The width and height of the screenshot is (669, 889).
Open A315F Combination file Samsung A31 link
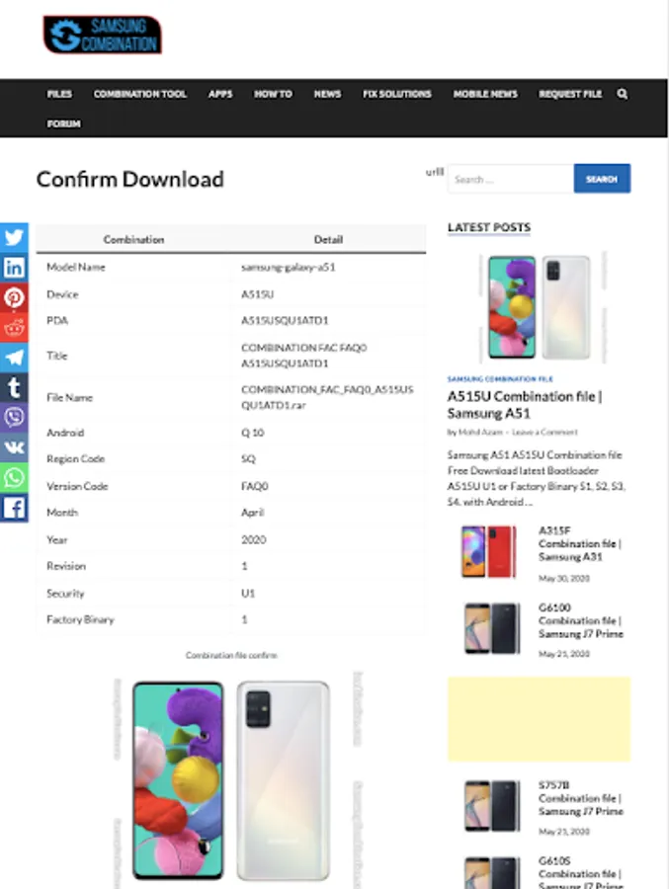pos(580,543)
